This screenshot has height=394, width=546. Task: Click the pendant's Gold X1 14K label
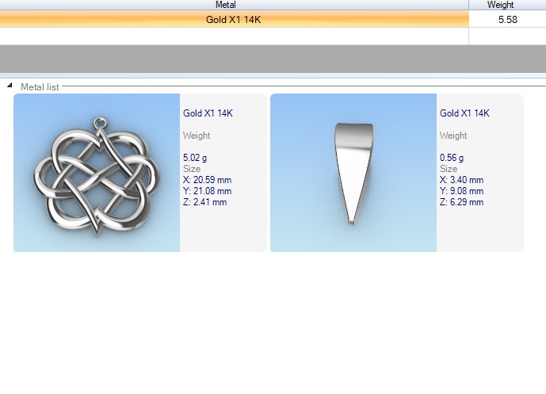point(208,113)
